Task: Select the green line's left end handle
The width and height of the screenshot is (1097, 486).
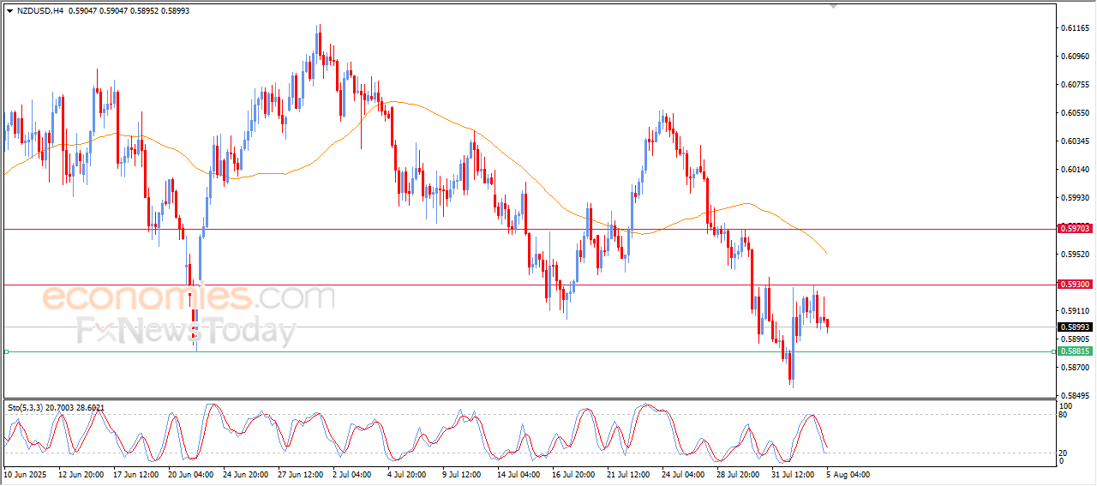Action: (x=6, y=351)
